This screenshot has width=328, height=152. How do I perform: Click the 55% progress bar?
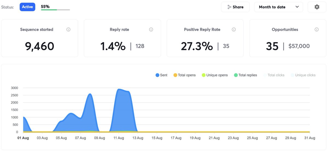pyautogui.click(x=55, y=10)
